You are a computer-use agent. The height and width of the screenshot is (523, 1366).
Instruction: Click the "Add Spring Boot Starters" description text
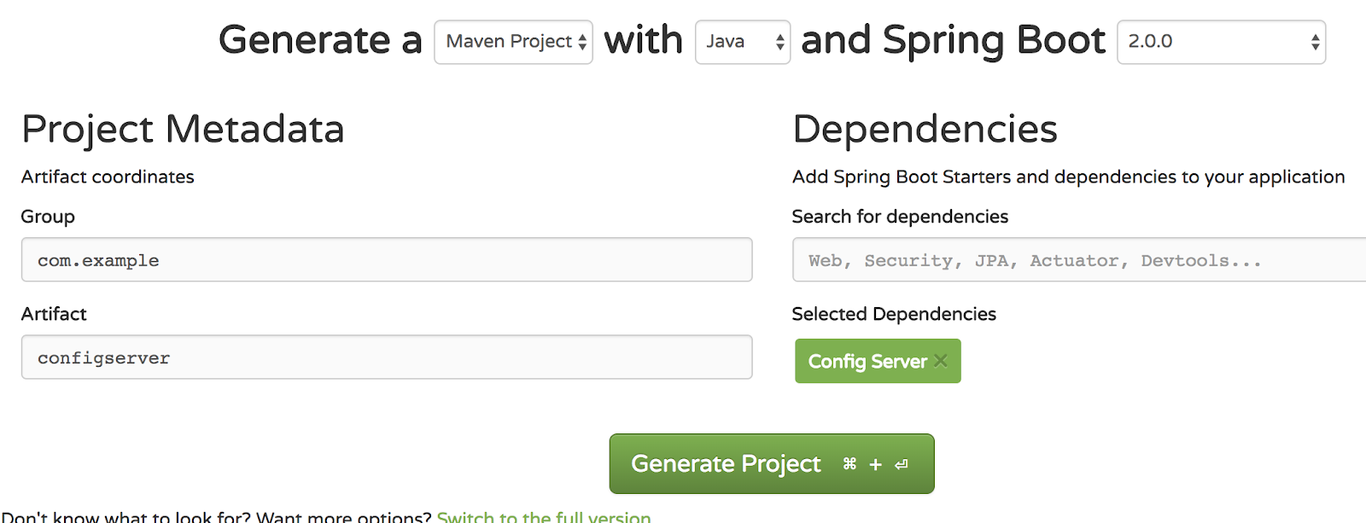(x=1068, y=177)
